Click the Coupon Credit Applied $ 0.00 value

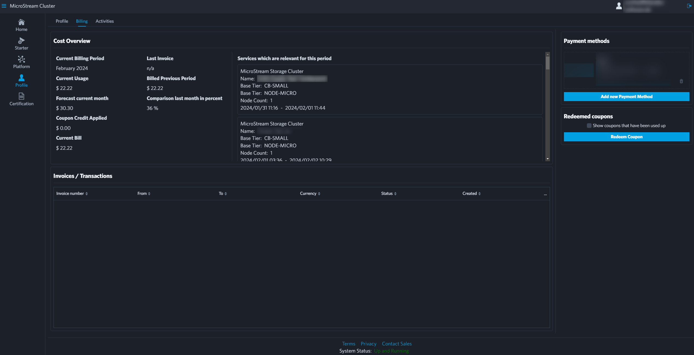(63, 128)
